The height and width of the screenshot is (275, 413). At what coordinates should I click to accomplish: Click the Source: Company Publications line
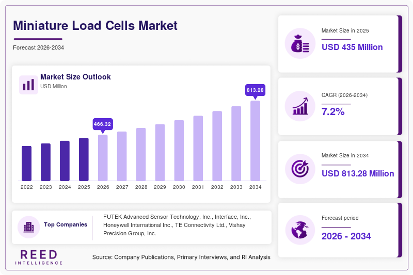point(181,257)
